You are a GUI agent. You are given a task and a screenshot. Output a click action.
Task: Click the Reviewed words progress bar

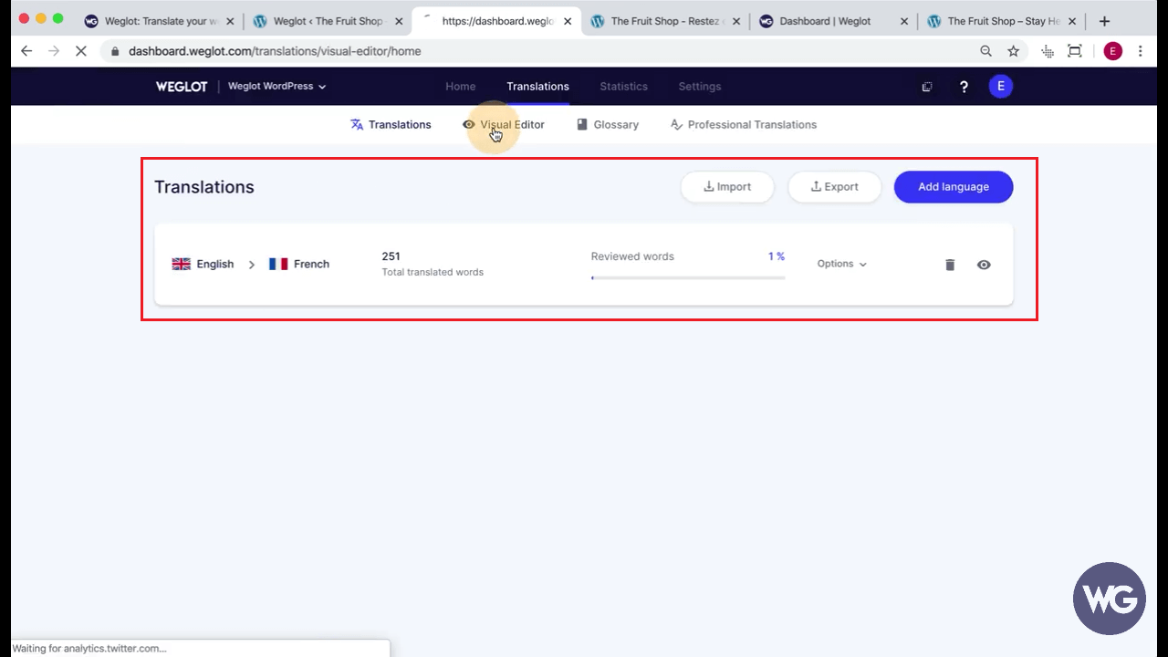tap(688, 277)
